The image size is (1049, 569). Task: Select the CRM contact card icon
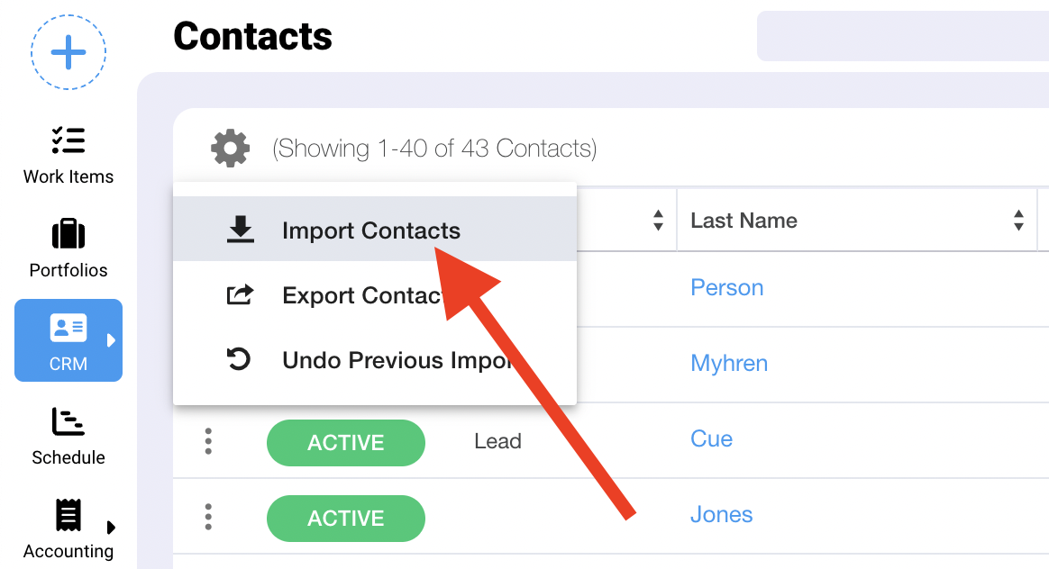click(x=68, y=329)
